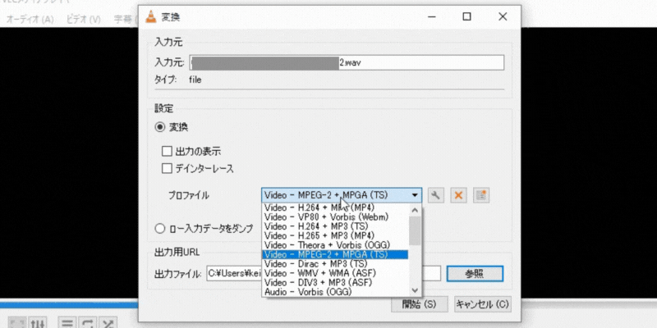Viewport: 657px width, 328px height.
Task: Choose Video - VP80 + Vorbis (Webm) profile
Action: 335,216
